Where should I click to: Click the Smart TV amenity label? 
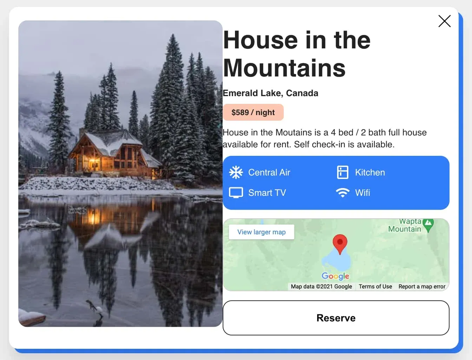coord(267,193)
